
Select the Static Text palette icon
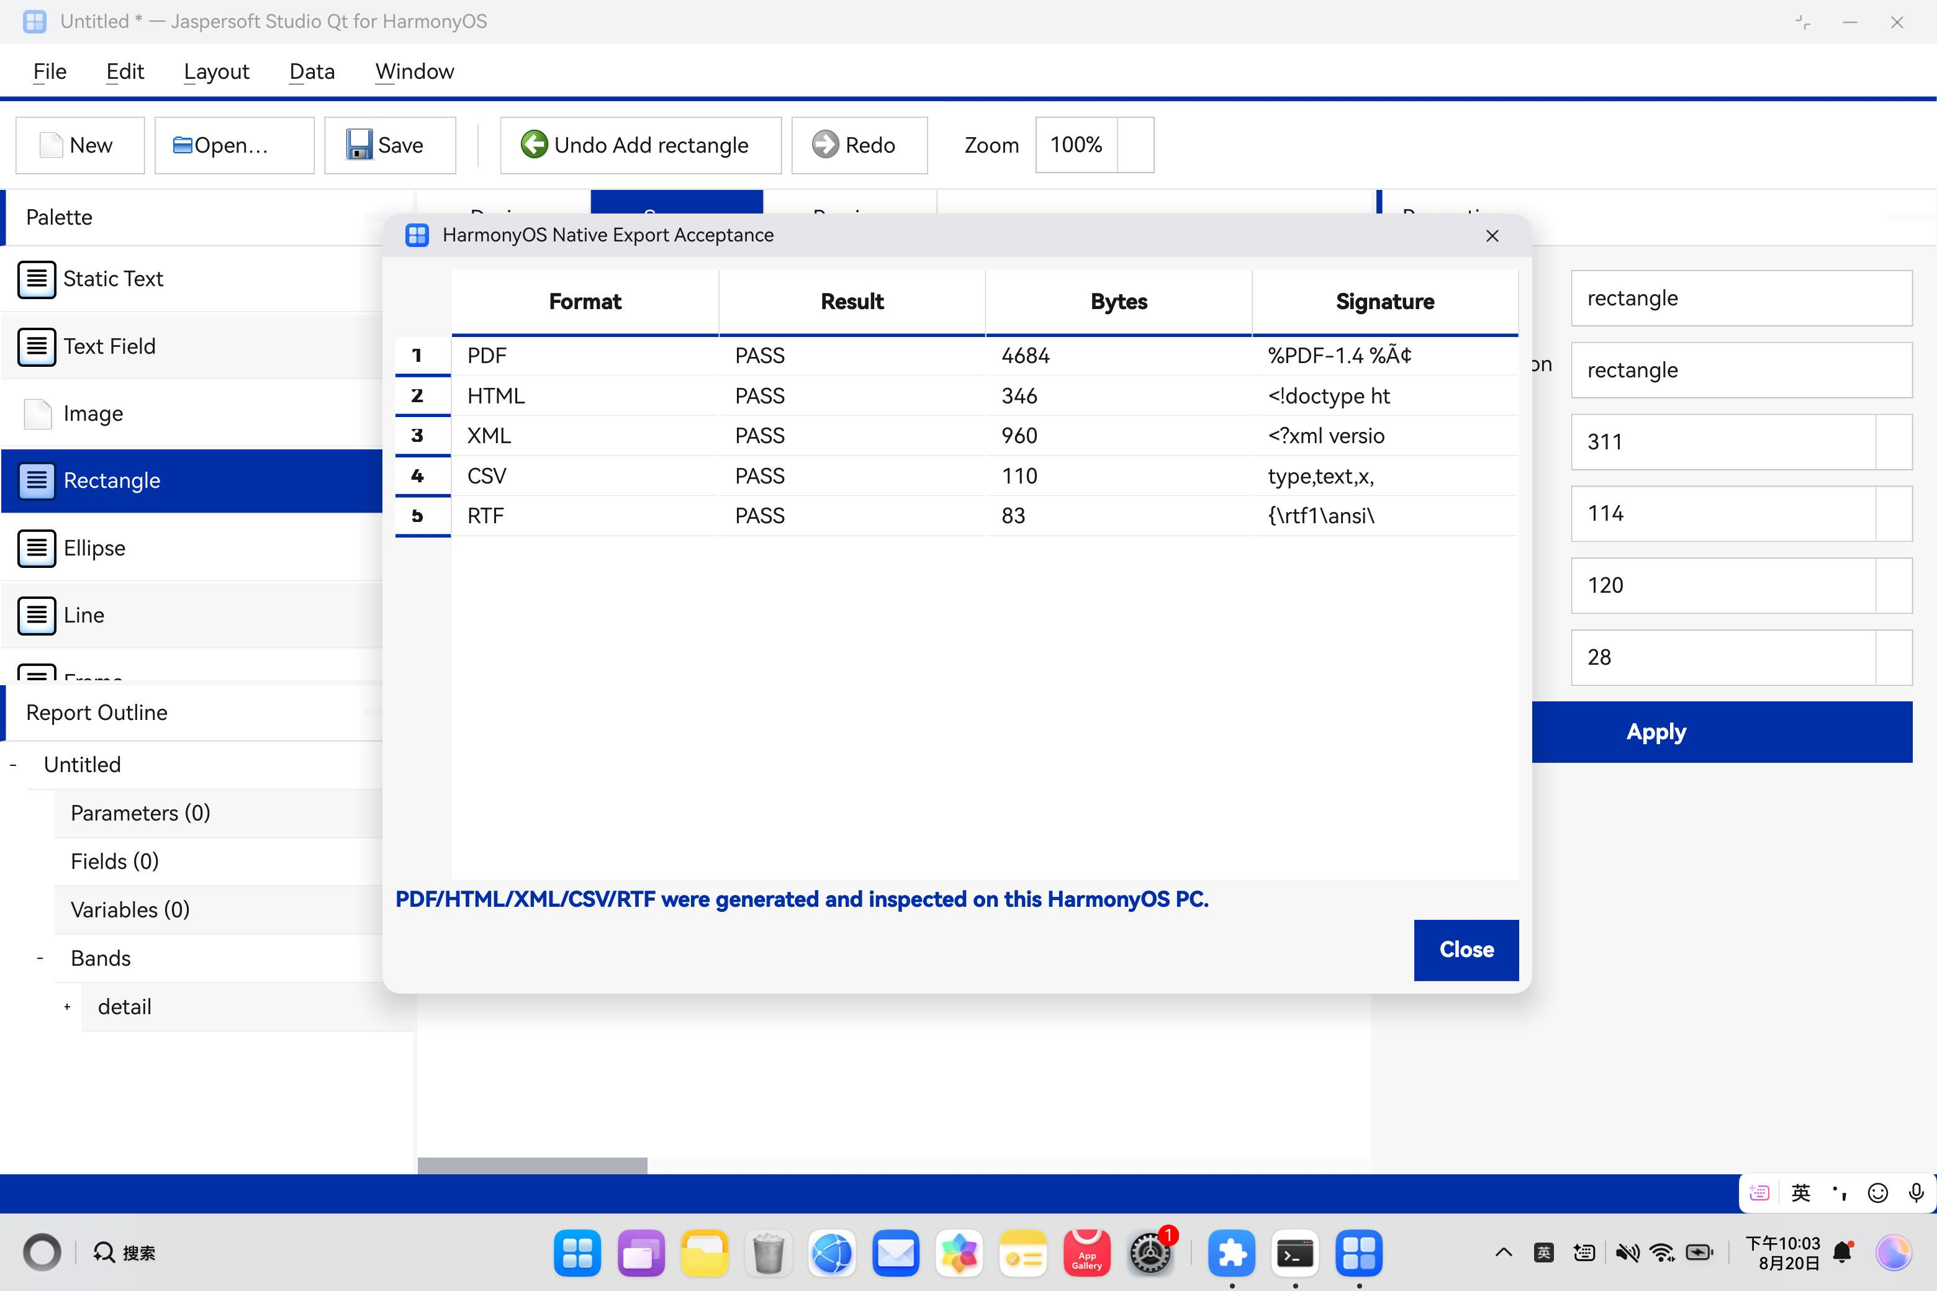point(37,279)
